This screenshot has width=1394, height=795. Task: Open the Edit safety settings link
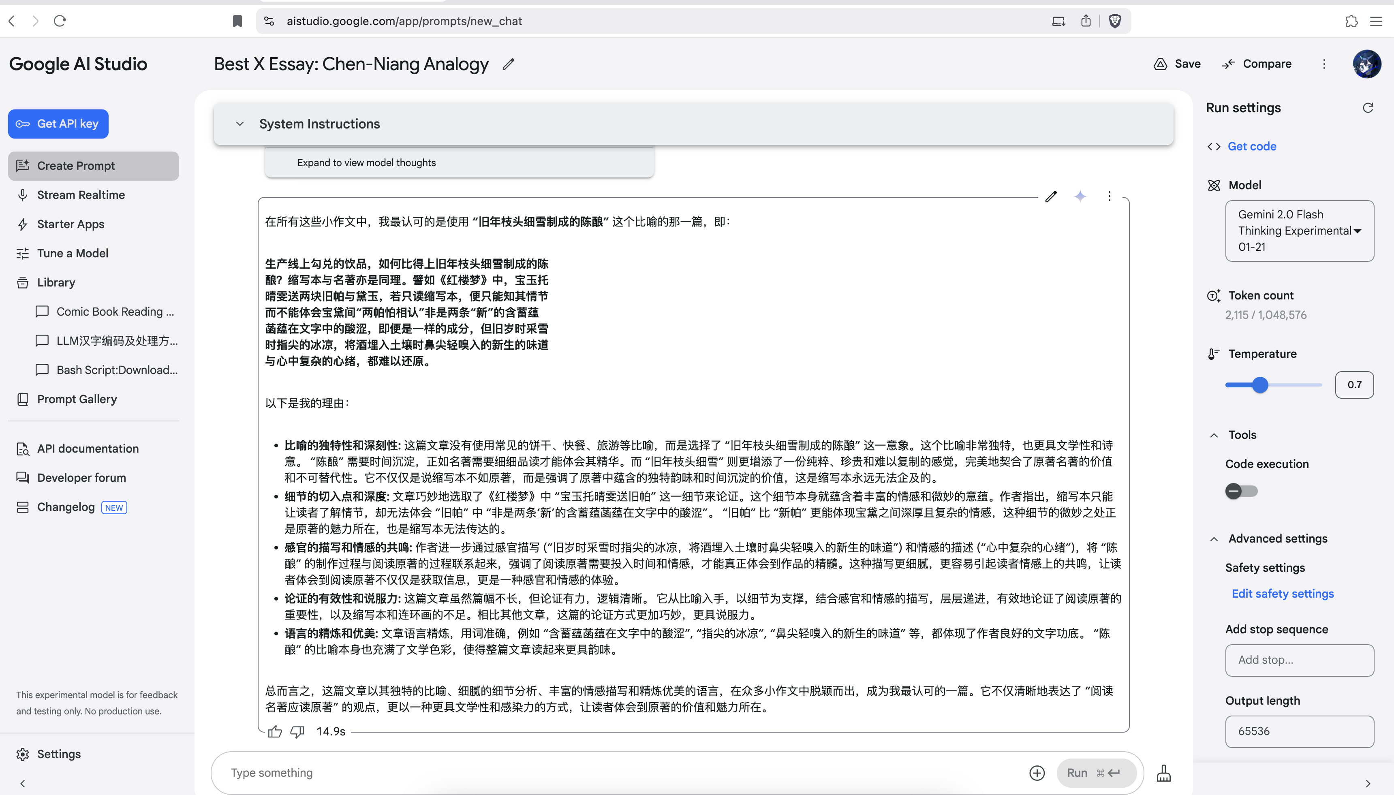1283,594
